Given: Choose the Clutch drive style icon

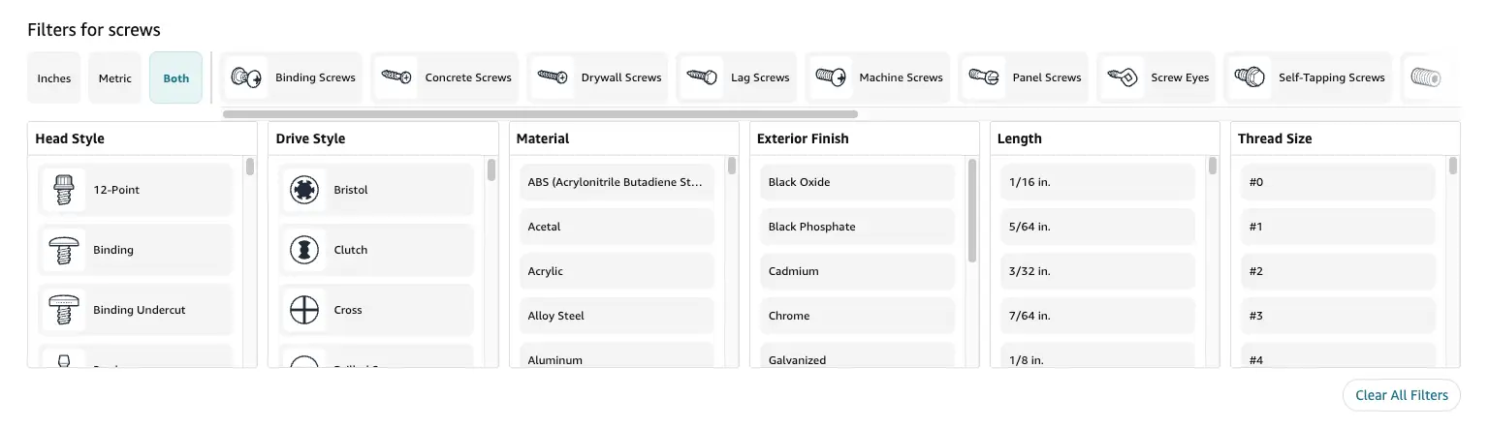Looking at the screenshot, I should tap(304, 250).
